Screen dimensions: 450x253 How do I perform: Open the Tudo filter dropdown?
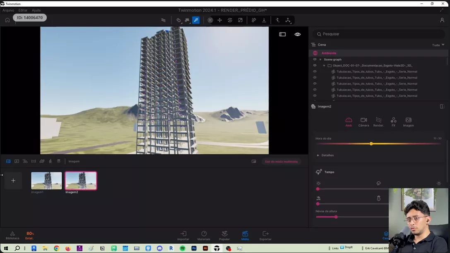(438, 45)
